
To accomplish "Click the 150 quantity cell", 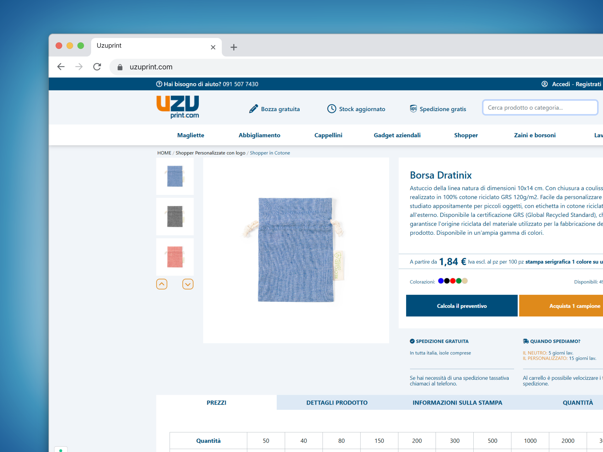I will (x=379, y=441).
